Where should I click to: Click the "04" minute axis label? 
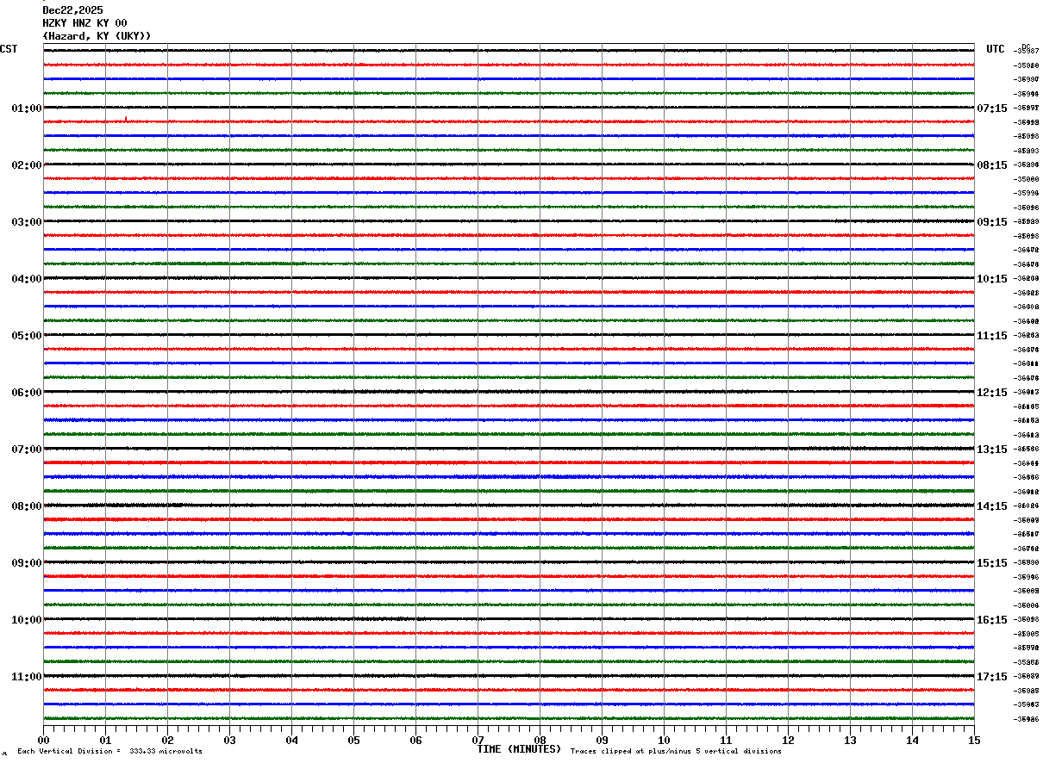click(292, 740)
